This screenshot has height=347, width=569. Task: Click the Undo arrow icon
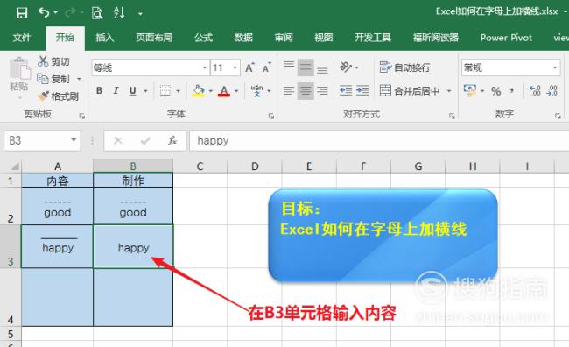(x=44, y=13)
